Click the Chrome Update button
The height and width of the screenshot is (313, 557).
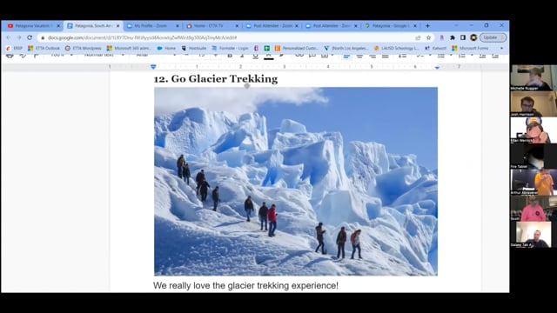[x=493, y=37]
